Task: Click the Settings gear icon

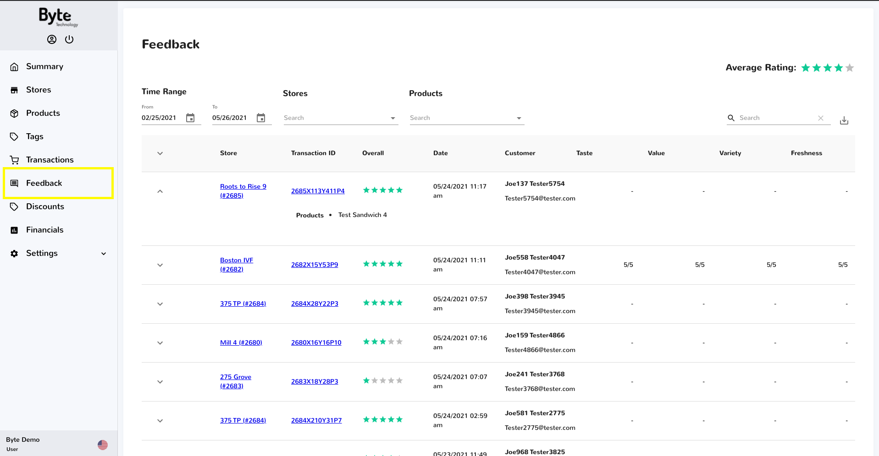Action: [x=14, y=254]
